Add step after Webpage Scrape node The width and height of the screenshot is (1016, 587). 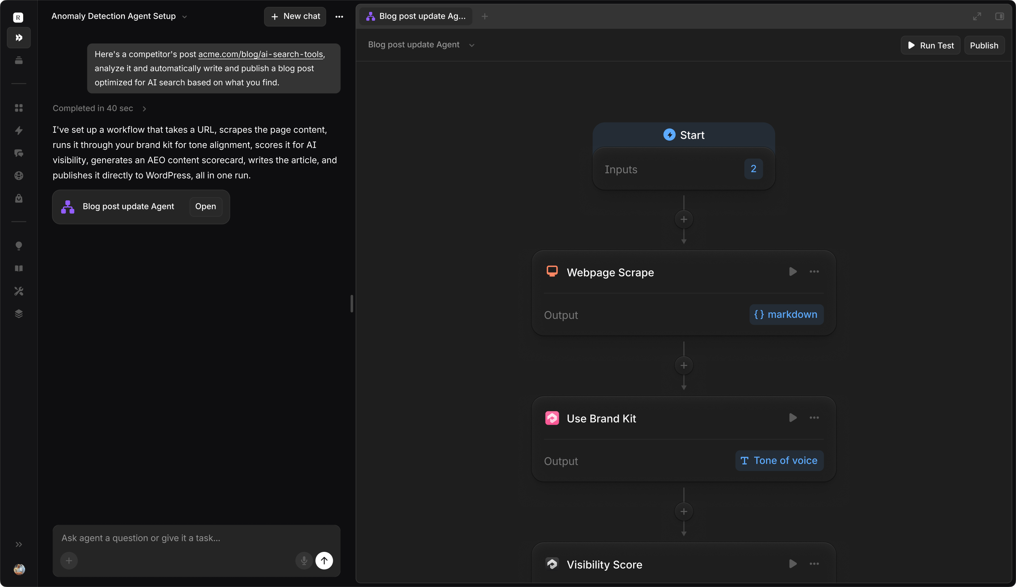[683, 365]
